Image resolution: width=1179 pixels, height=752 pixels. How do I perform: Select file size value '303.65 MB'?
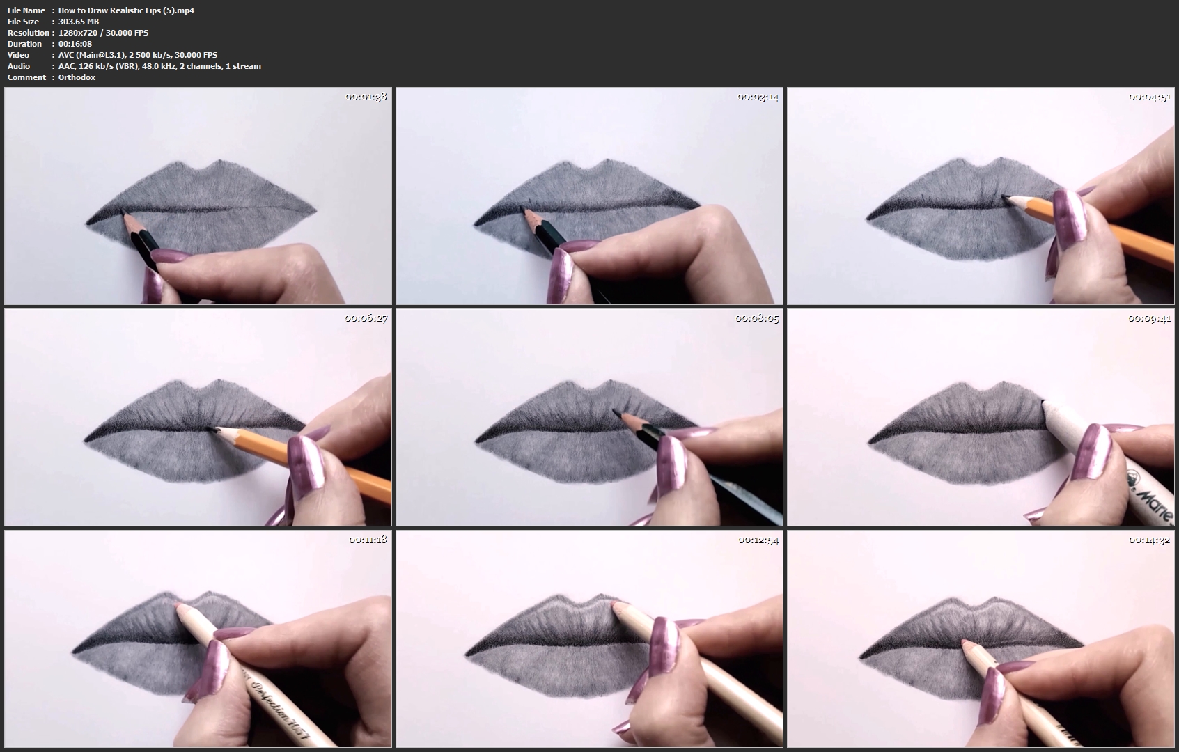point(79,22)
